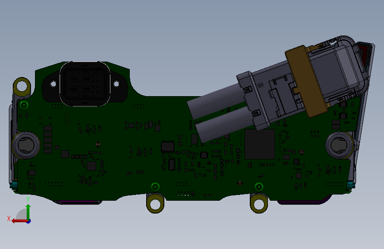Select the right round rubber grommet

click(x=339, y=145)
